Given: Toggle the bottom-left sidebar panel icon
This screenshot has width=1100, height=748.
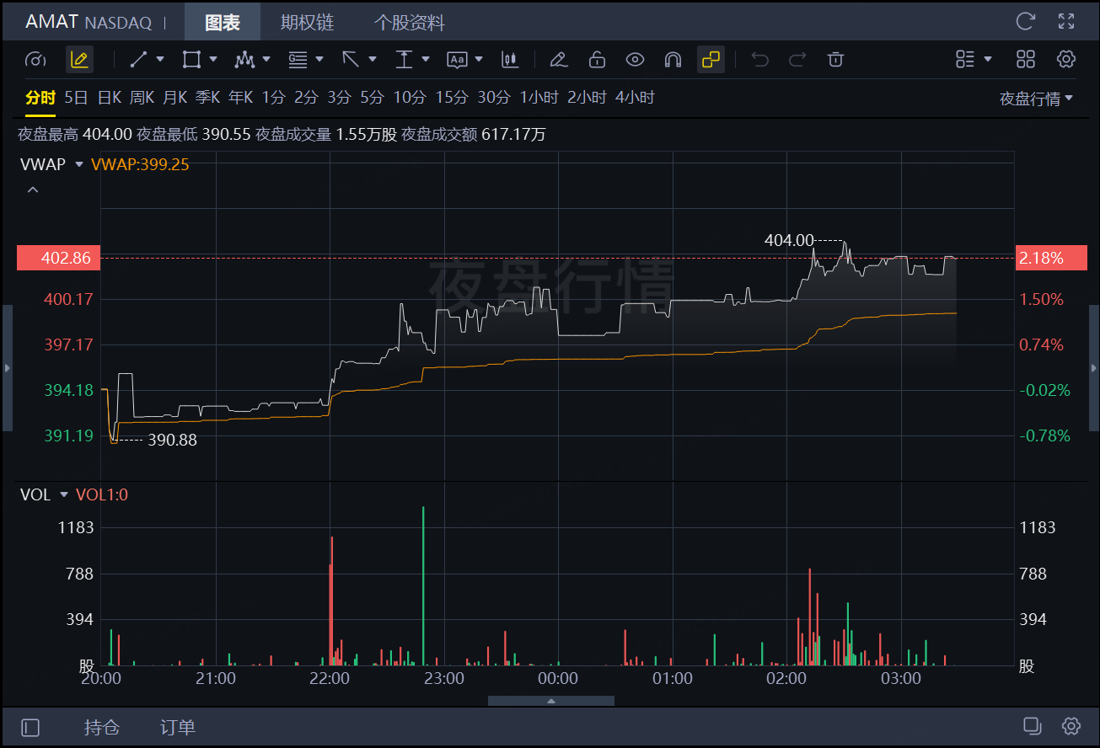Looking at the screenshot, I should [x=30, y=727].
